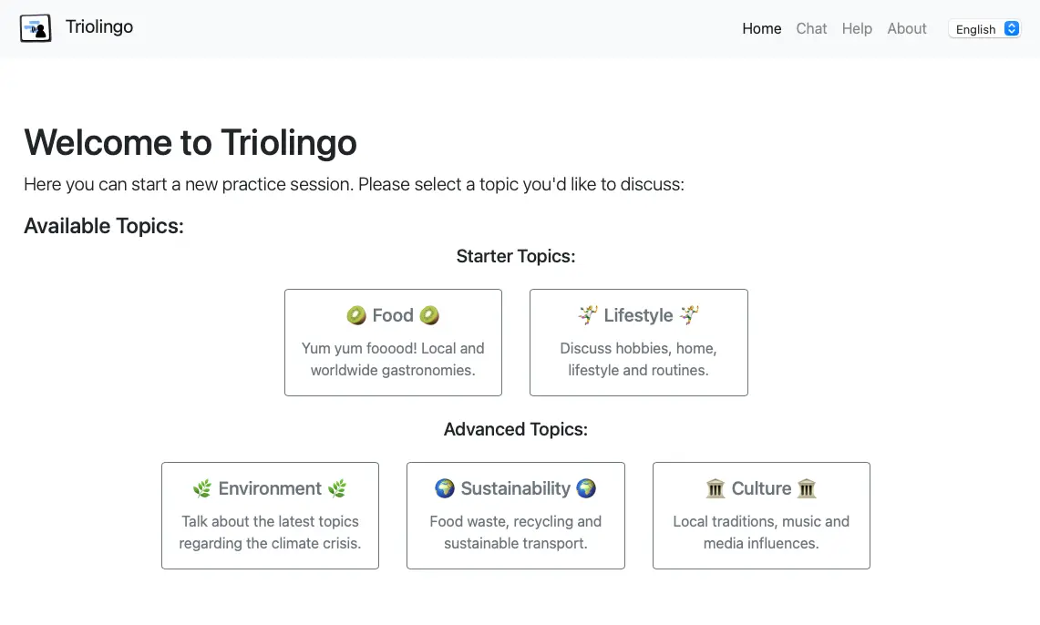Click the right-side kiwi icon on Food card
The image size is (1040, 625).
(429, 315)
